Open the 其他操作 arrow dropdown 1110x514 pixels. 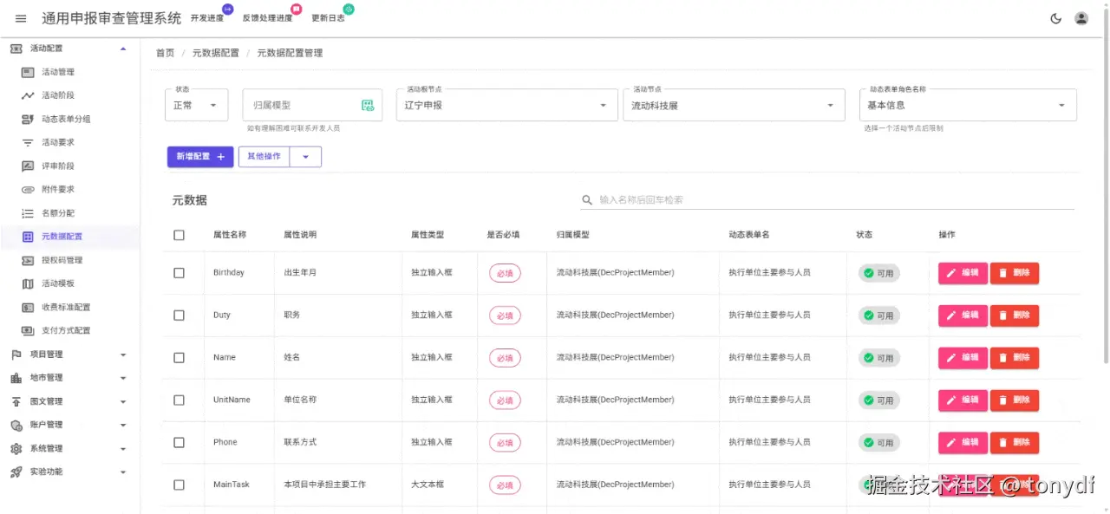click(x=305, y=157)
